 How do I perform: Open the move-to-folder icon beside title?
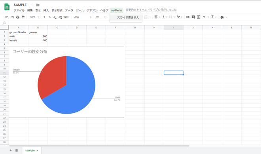click(38, 5)
